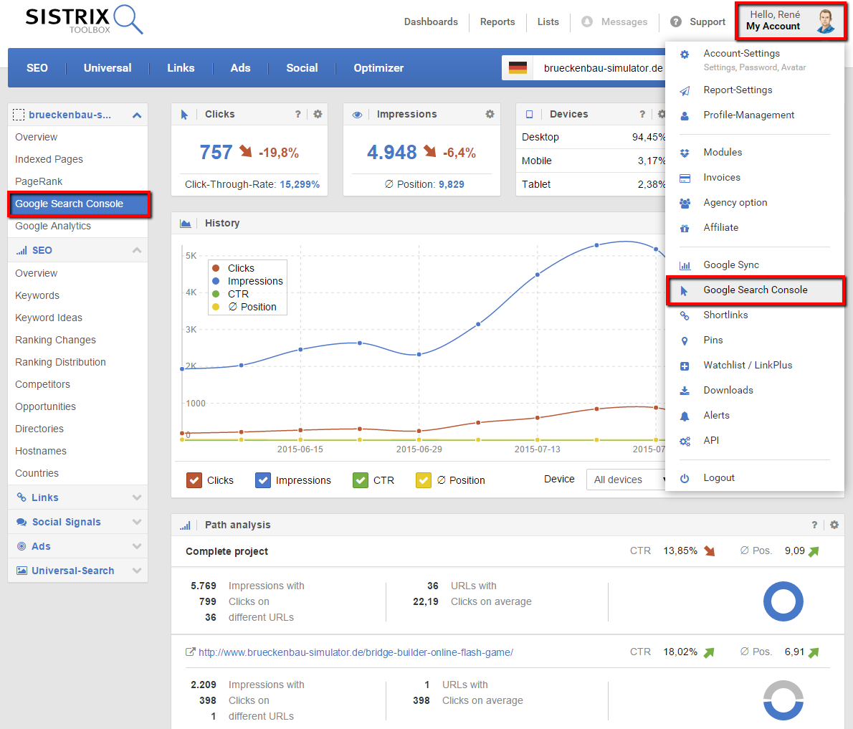This screenshot has height=729, width=853.
Task: Select Google Search Console in account menu
Action: pos(756,290)
